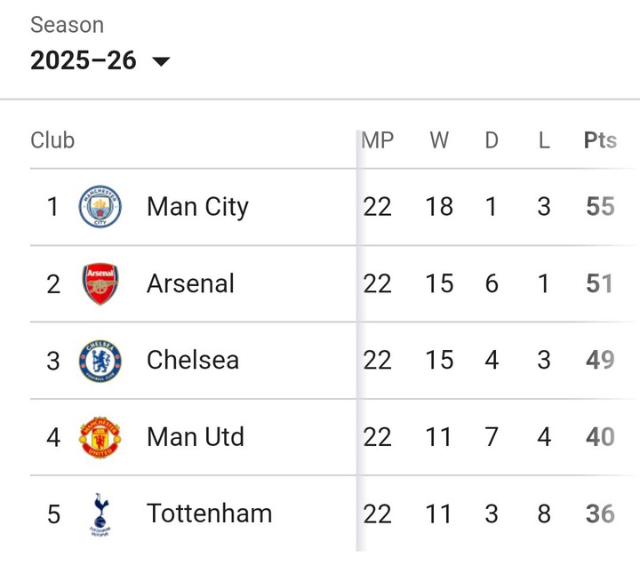Click Arsenal's 51 points value

pos(599,283)
